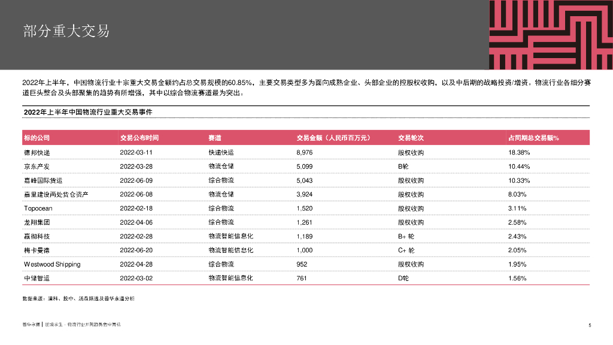Click the page number 5
The image size is (613, 345).
[x=590, y=325]
